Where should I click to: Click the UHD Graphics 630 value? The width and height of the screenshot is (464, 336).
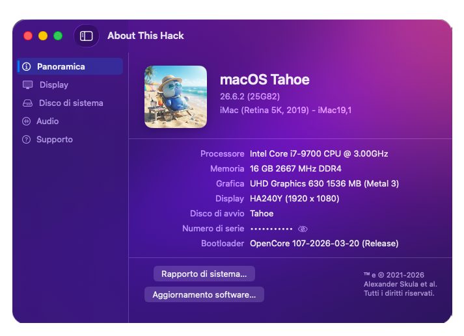[324, 184]
